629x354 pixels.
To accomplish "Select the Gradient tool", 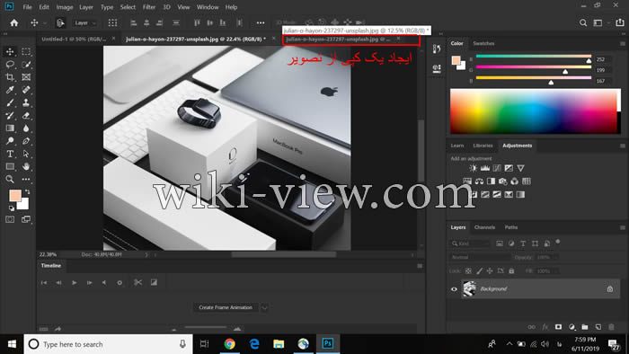I will click(10, 128).
